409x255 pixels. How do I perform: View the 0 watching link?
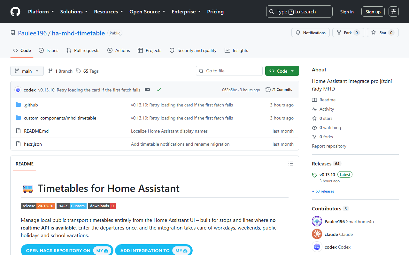(327, 127)
